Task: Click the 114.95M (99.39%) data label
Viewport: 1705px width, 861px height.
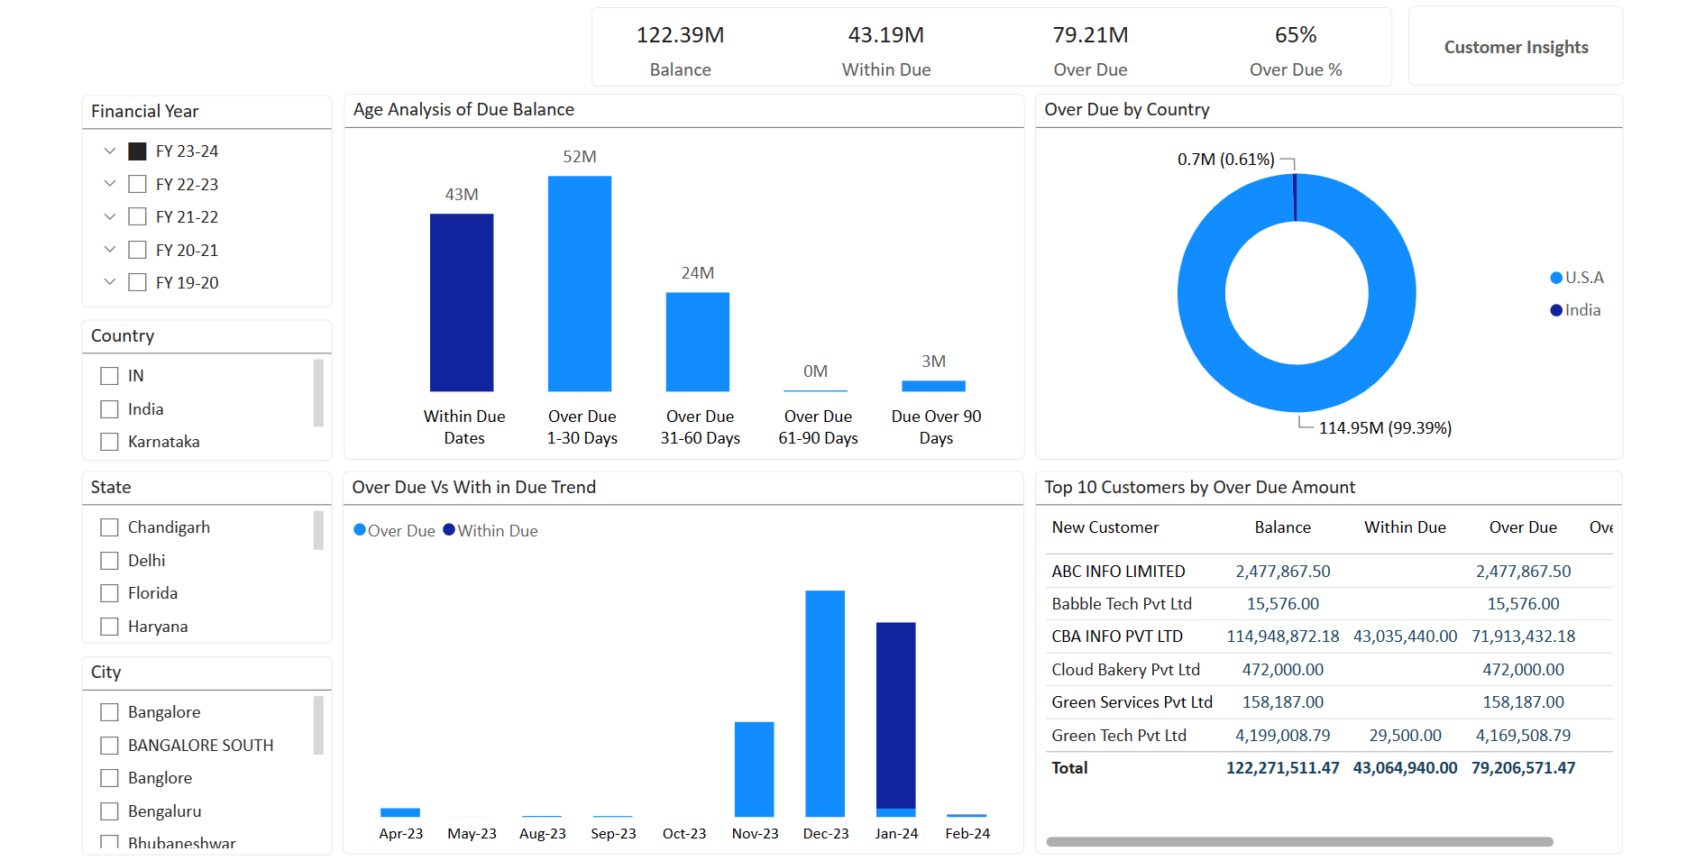Action: click(1385, 428)
